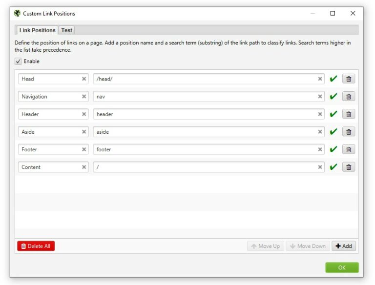
Task: Delete the Head row with trash icon
Action: [349, 79]
